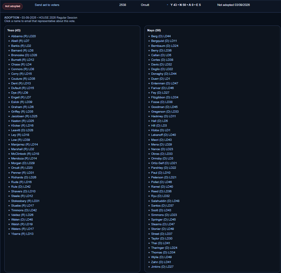Choose Morgan (D) LD29 in Yeas
Image resolution: width=281 pixels, height=273 pixels.
[23, 163]
